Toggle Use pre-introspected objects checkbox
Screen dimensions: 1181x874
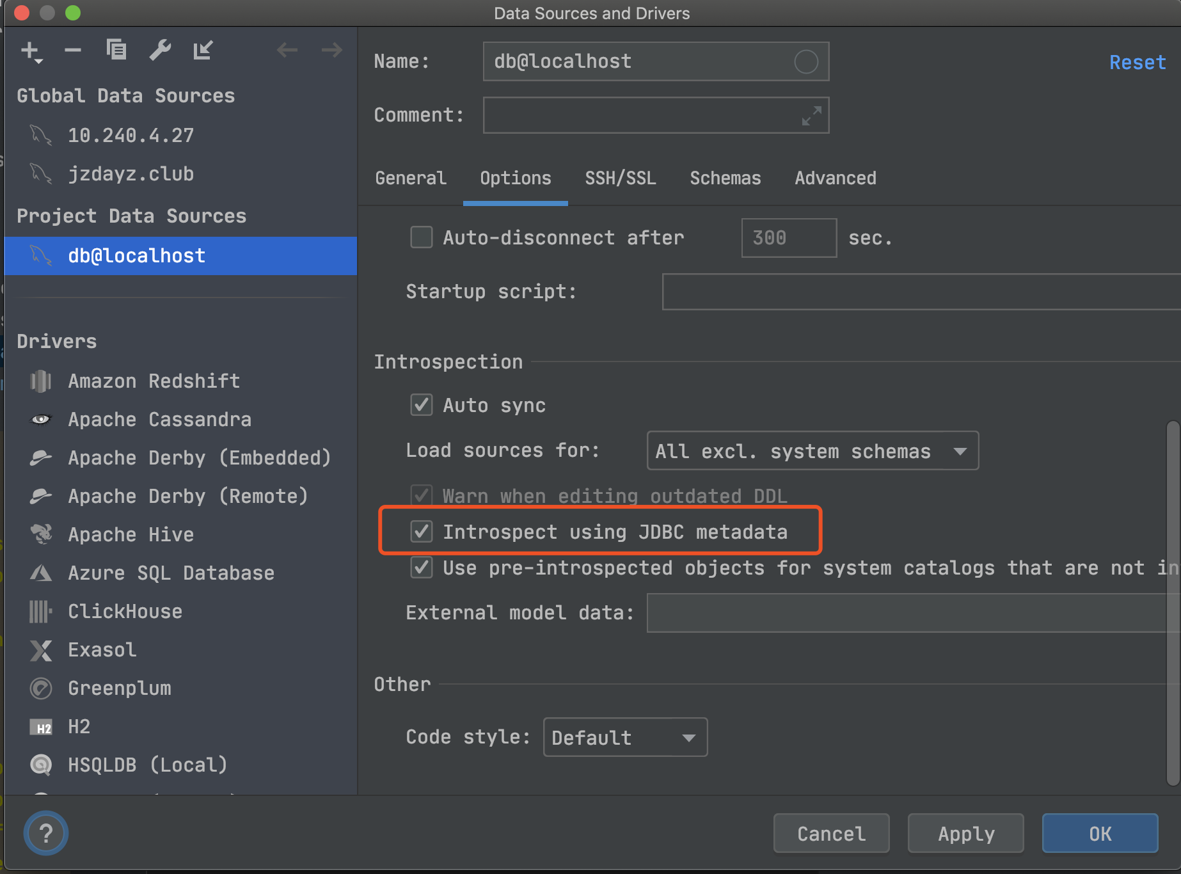pyautogui.click(x=422, y=568)
